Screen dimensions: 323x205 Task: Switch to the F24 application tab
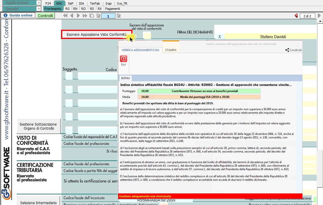click(48, 3)
